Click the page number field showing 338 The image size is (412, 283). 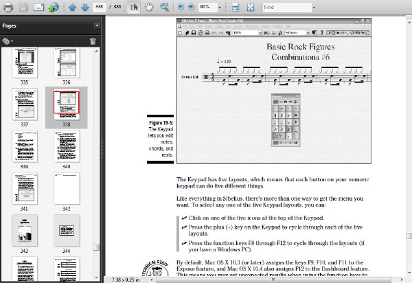point(100,7)
